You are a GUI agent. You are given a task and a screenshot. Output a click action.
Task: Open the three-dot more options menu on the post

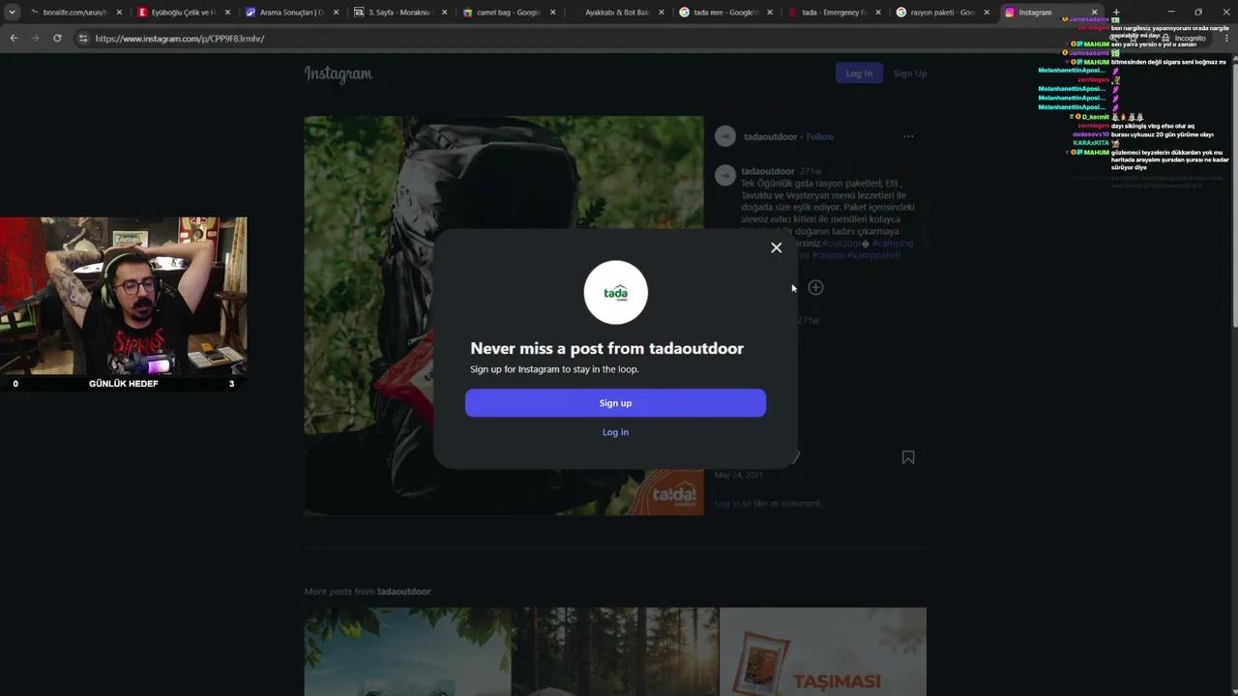pyautogui.click(x=908, y=136)
